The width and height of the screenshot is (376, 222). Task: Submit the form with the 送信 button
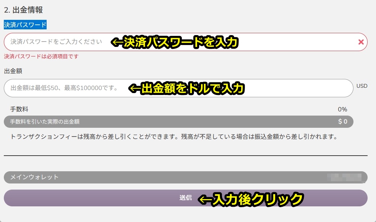pyautogui.click(x=186, y=198)
